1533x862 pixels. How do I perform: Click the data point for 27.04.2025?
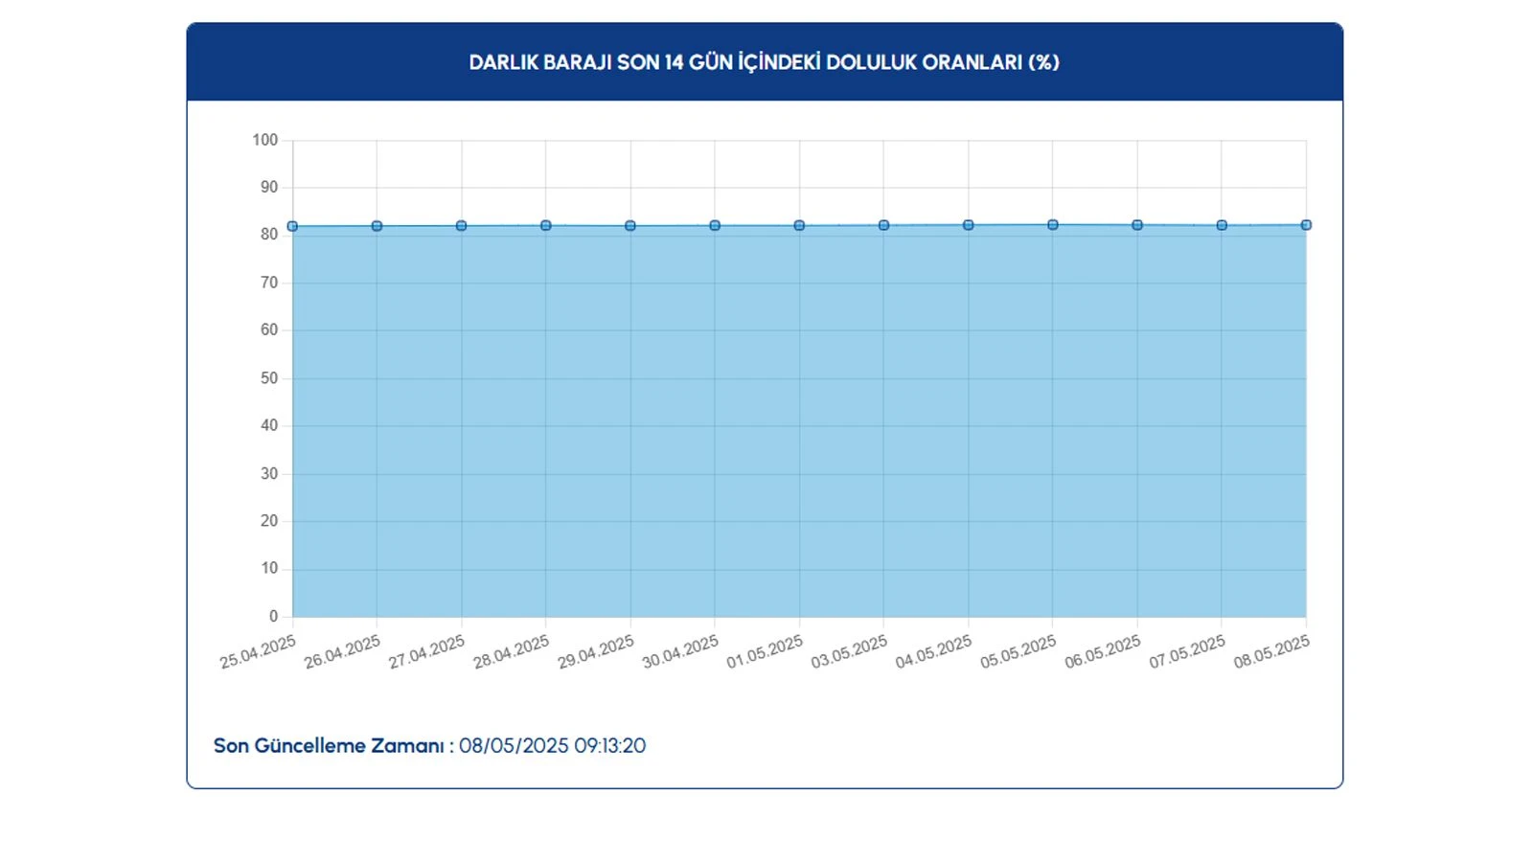(x=461, y=226)
